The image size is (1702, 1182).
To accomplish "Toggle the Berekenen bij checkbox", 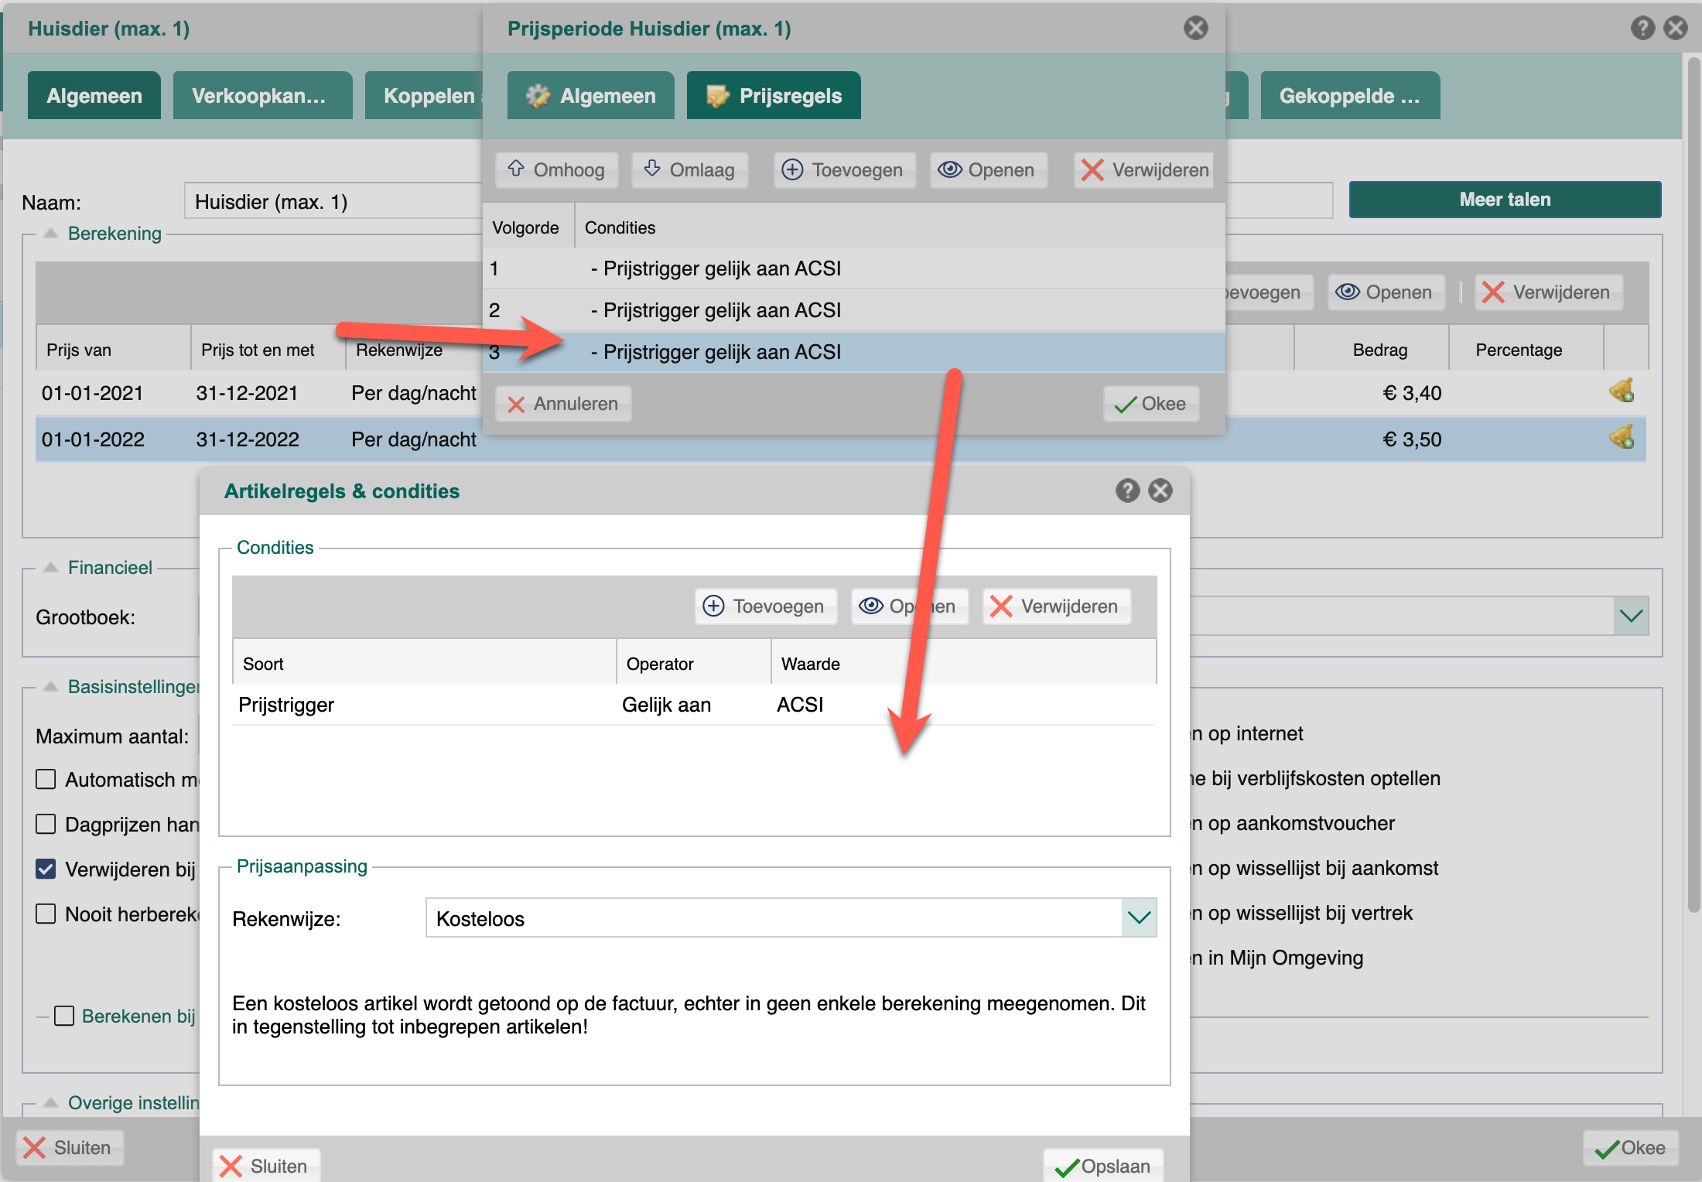I will (64, 1016).
